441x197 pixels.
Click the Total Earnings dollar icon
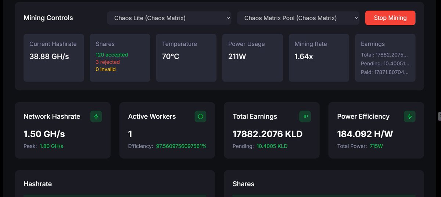click(305, 116)
